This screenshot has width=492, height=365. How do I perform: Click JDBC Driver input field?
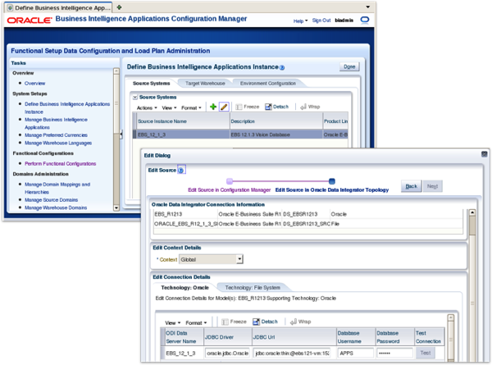point(227,353)
